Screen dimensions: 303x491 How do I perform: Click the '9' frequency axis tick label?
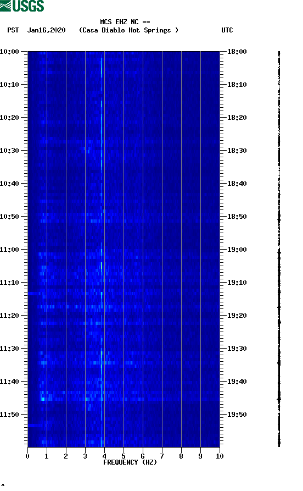200,456
